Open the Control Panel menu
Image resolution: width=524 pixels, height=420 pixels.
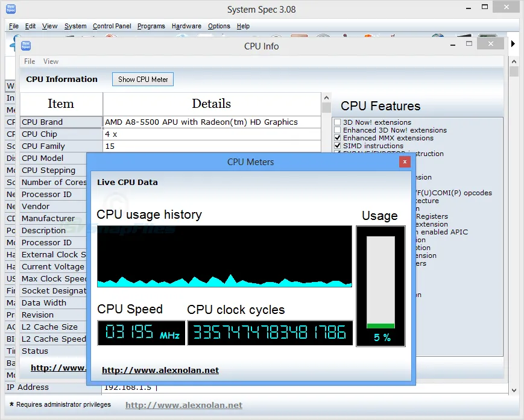112,26
